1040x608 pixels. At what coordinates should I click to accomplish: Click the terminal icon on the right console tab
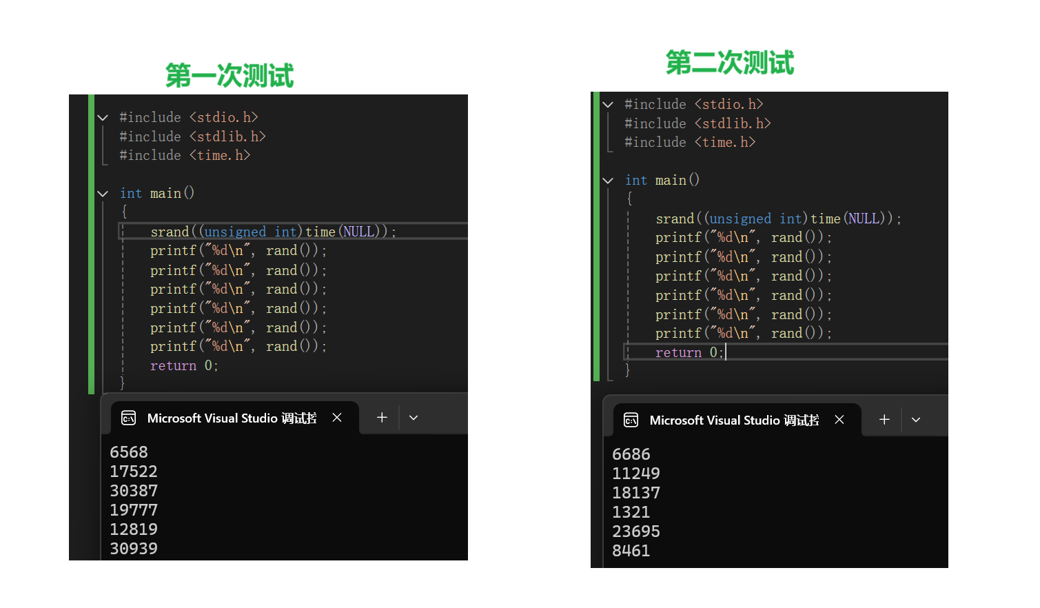pos(631,420)
